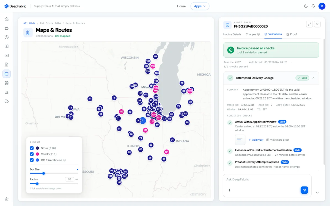Open the truck icon in the sidebar
The height and width of the screenshot is (206, 330).
pos(7,101)
